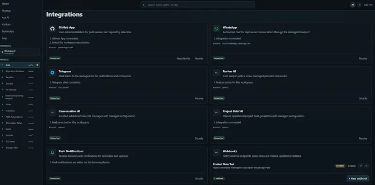375x185 pixels.
Task: Click the round icon beside Sign out
Action: 360,5
